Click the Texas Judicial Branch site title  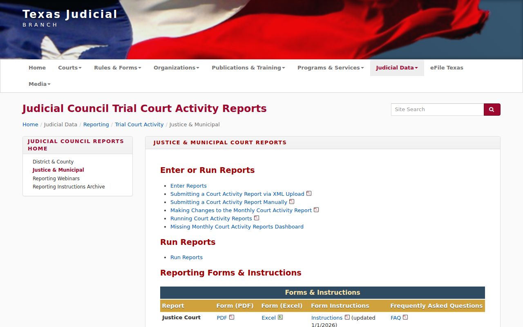[70, 18]
